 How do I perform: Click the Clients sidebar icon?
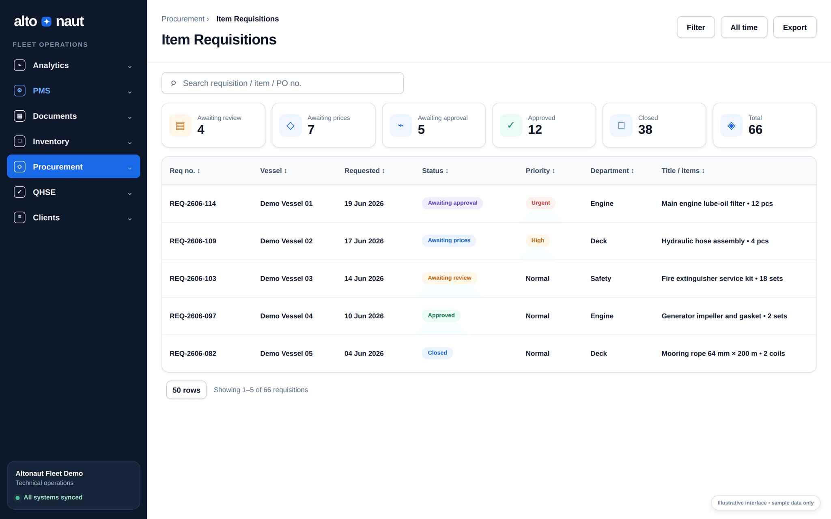[x=19, y=217]
